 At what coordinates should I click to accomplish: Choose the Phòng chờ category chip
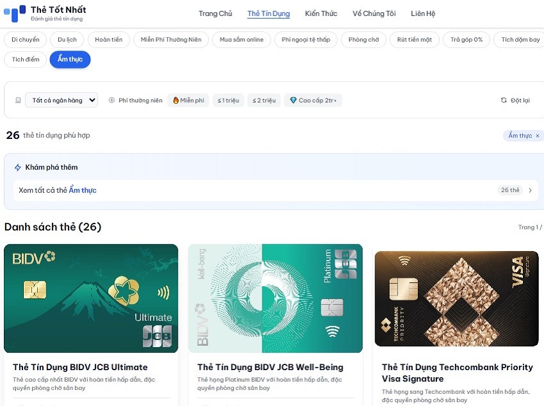pos(364,40)
